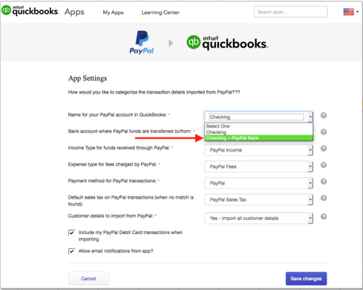Image resolution: width=363 pixels, height=290 pixels.
Task: Click Save changes button
Action: [x=306, y=279]
